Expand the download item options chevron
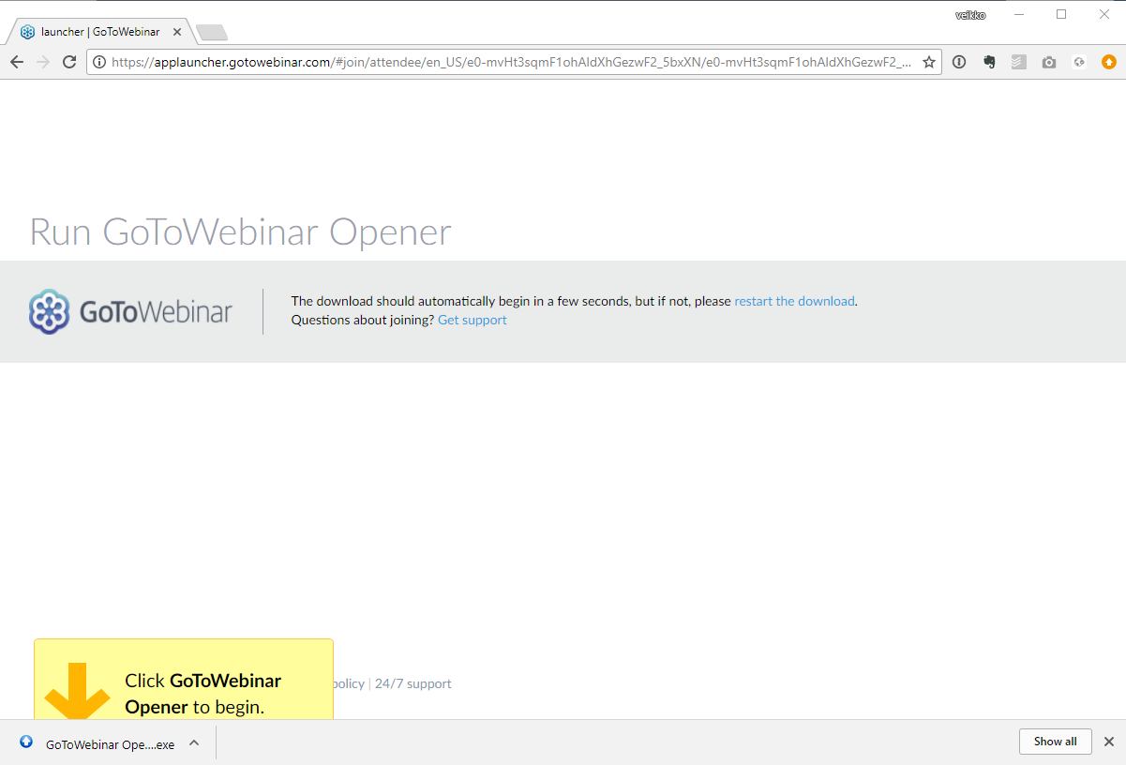This screenshot has width=1126, height=765. (194, 742)
